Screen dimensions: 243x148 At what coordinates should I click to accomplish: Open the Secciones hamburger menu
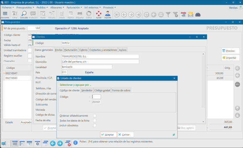(5, 15)
